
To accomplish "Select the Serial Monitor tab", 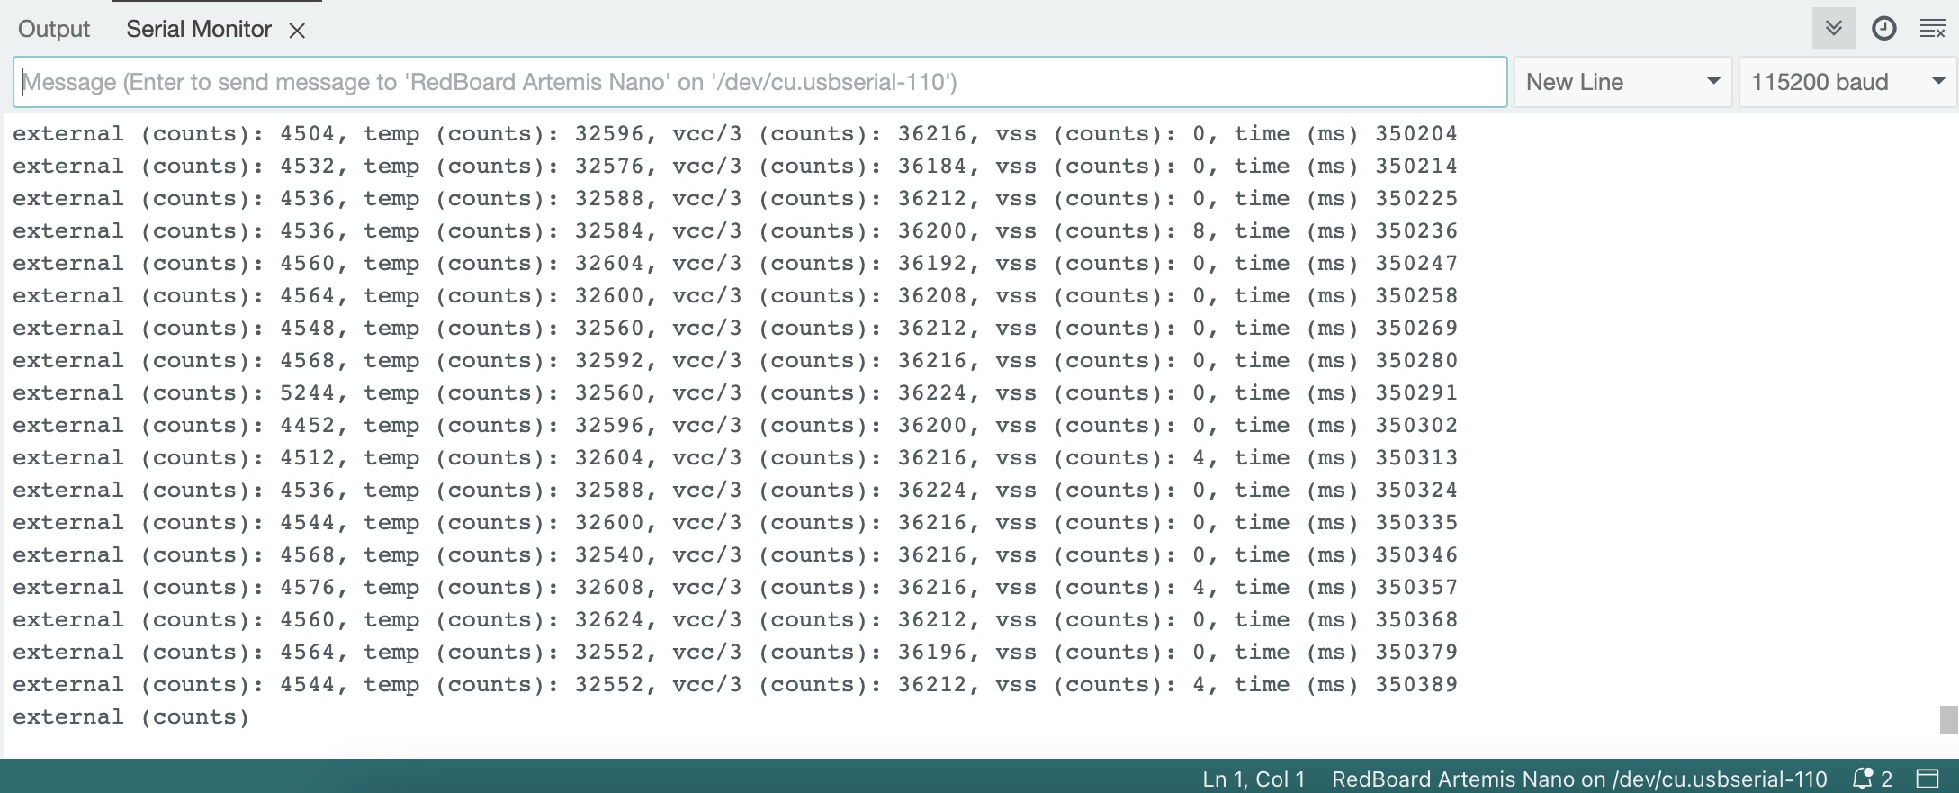I will coord(199,29).
